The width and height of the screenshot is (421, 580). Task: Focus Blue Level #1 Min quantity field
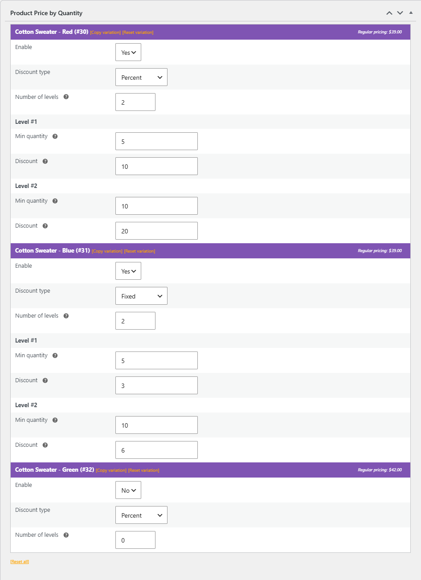pos(156,360)
